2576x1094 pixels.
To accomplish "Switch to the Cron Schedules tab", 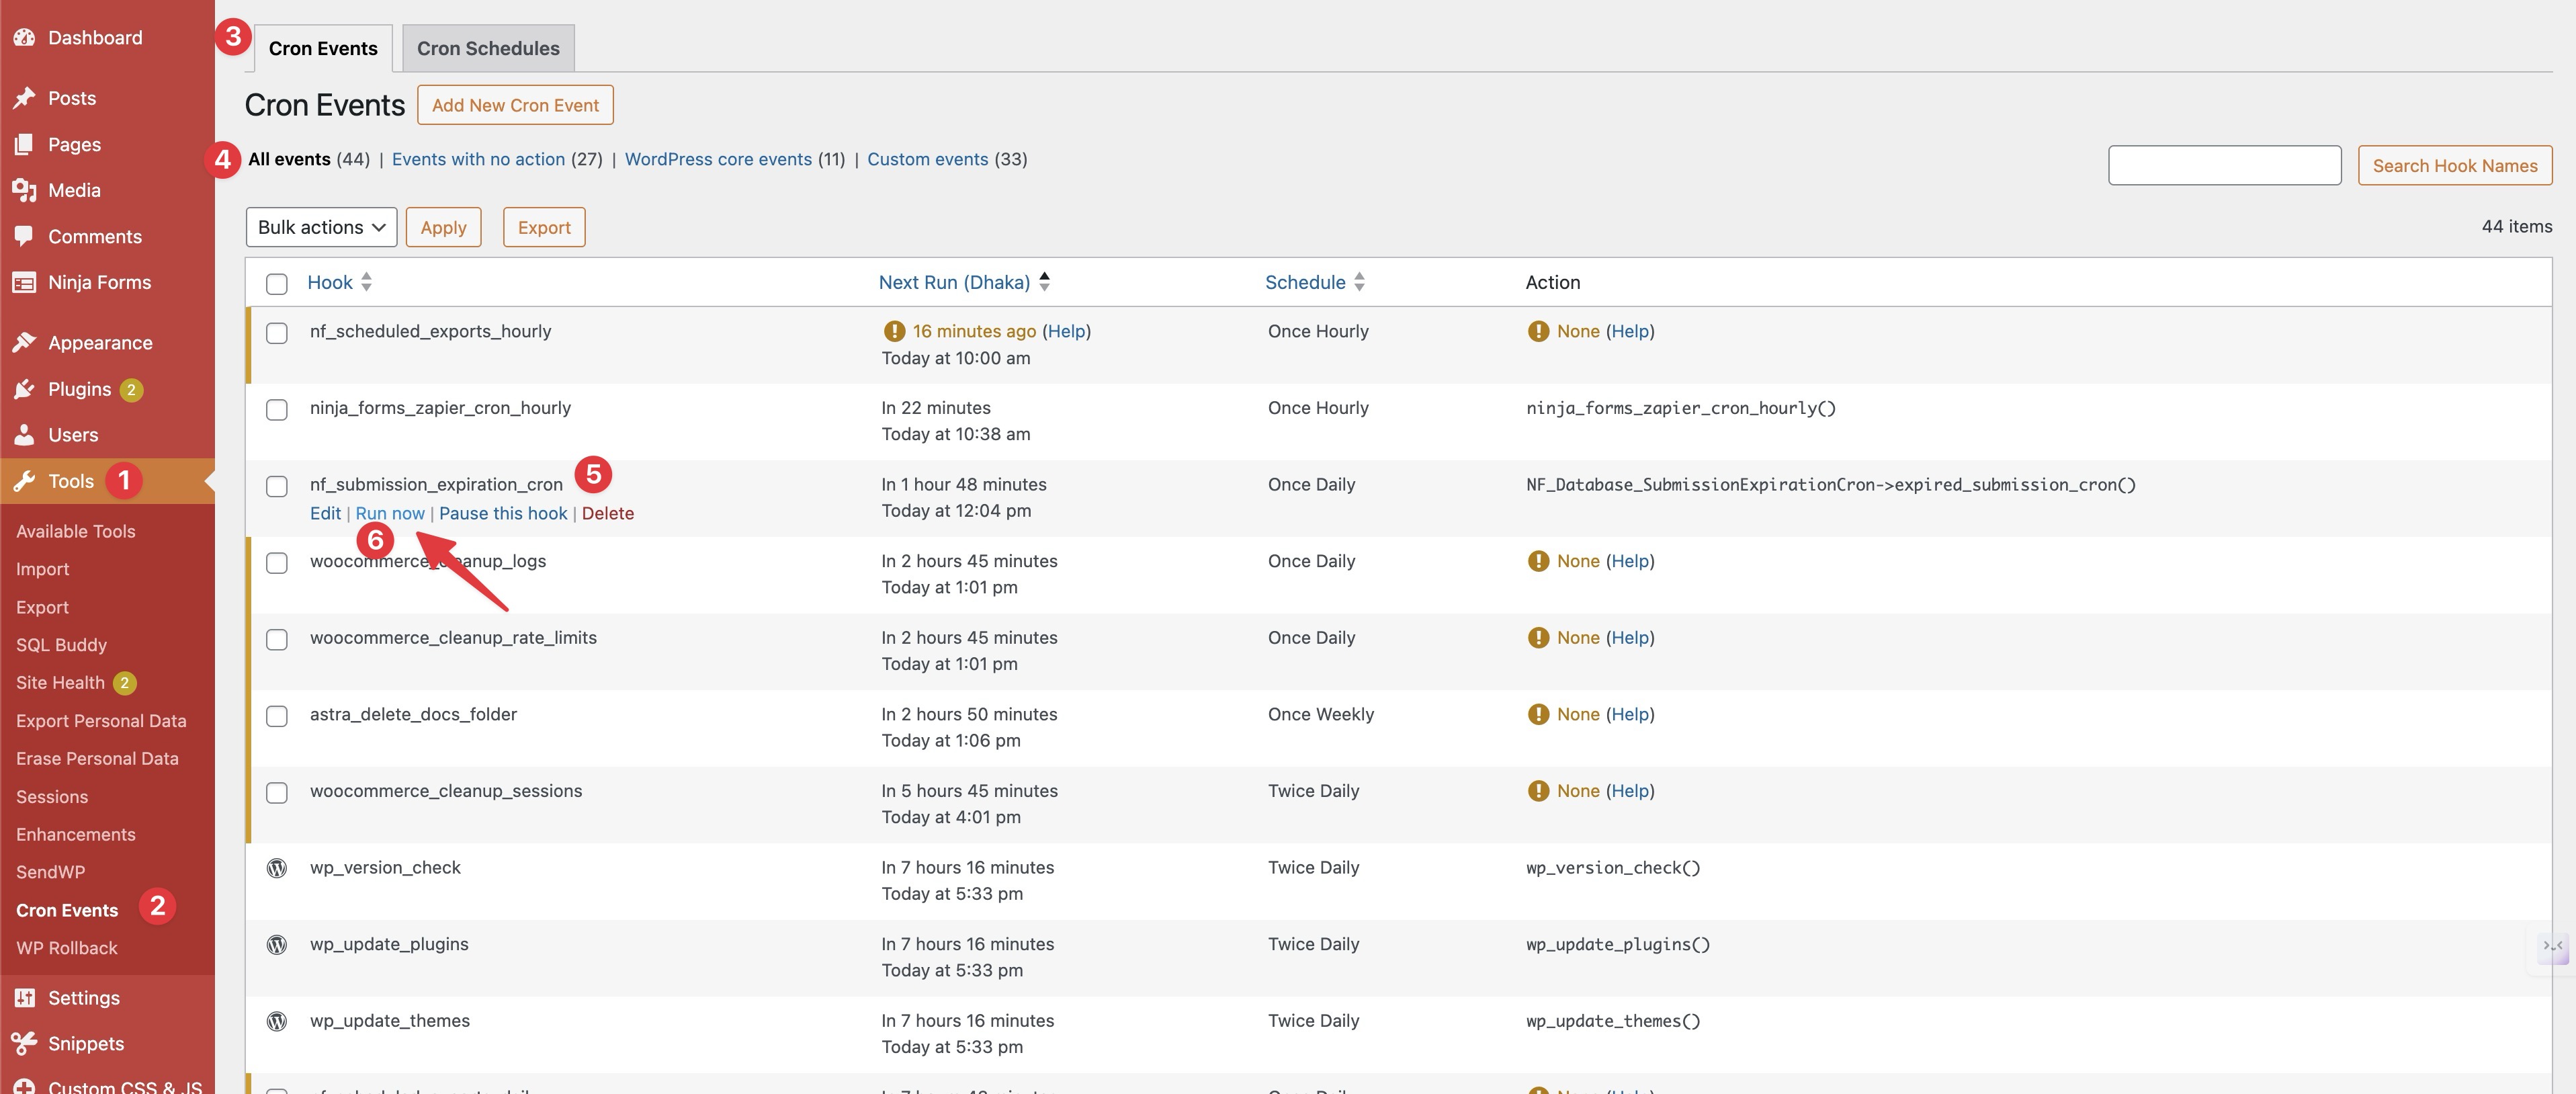I will [x=488, y=48].
